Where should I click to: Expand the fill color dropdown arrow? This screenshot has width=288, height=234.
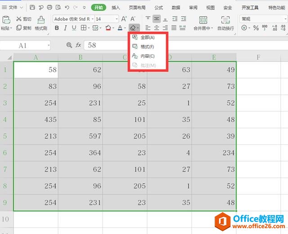coord(113,28)
